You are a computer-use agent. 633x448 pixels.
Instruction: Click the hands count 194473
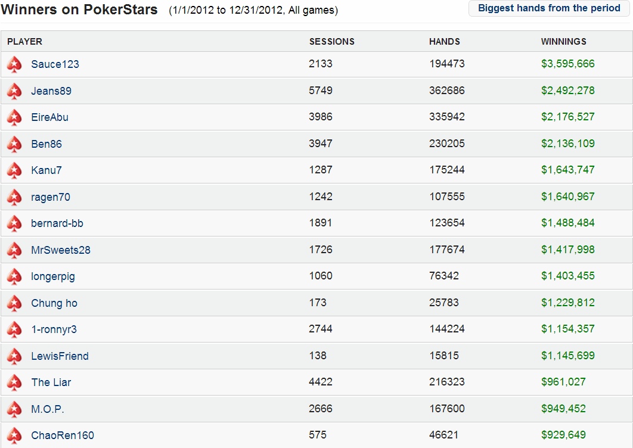tap(447, 64)
